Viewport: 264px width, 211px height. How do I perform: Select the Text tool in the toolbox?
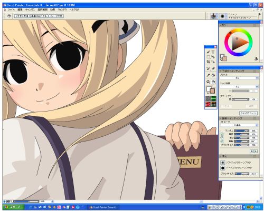point(213,52)
